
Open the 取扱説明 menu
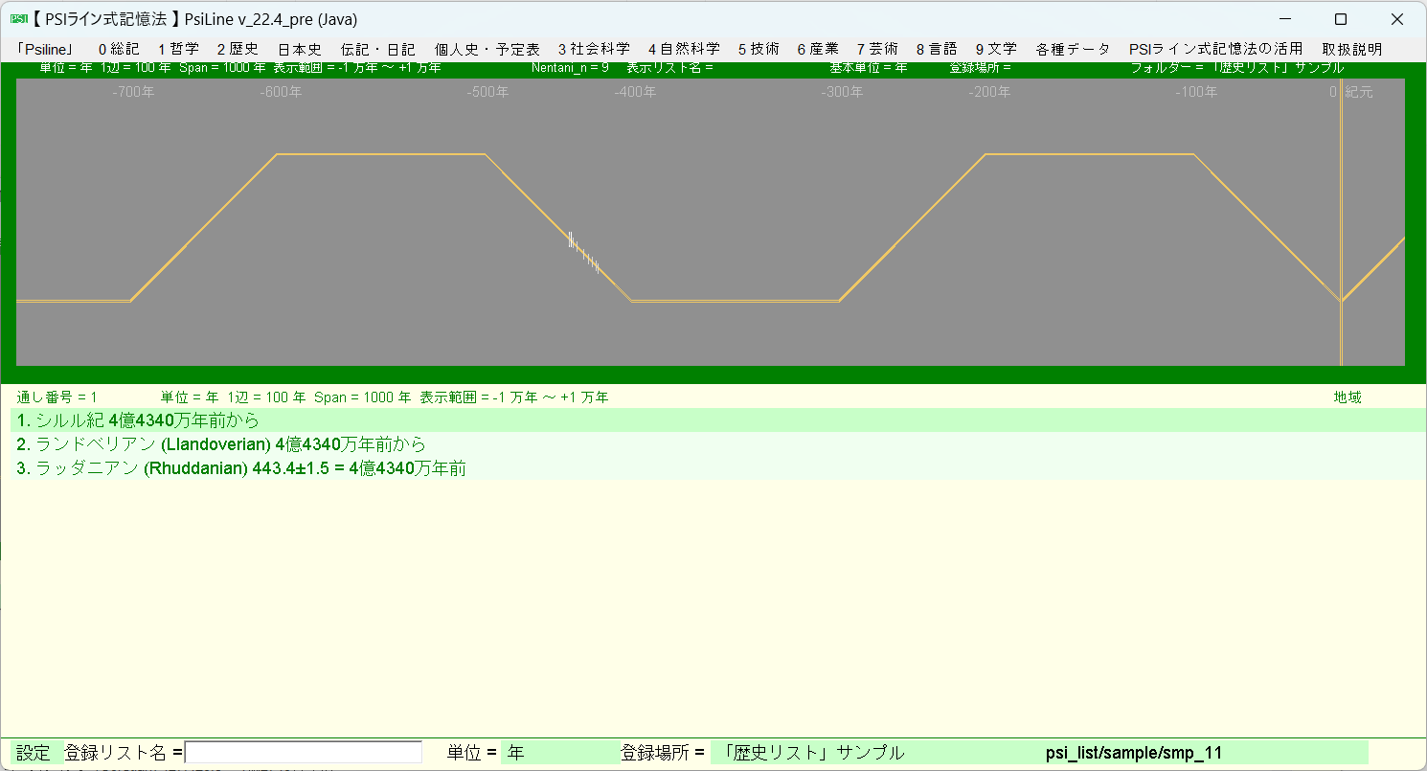pyautogui.click(x=1352, y=49)
